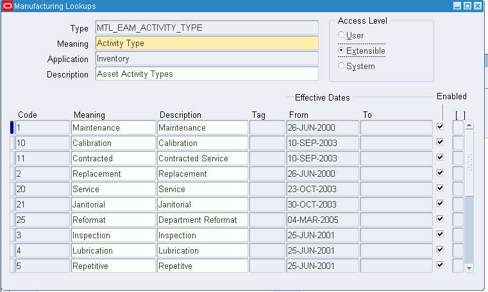
Task: Click the Description cell Department Reformat
Action: coord(203,220)
